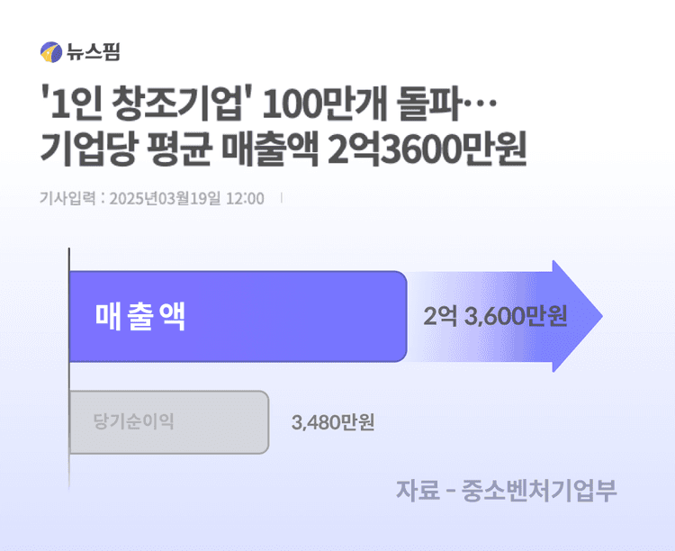Click 중소벤처기업부 in the source credit
The image size is (675, 551).
[x=539, y=491]
